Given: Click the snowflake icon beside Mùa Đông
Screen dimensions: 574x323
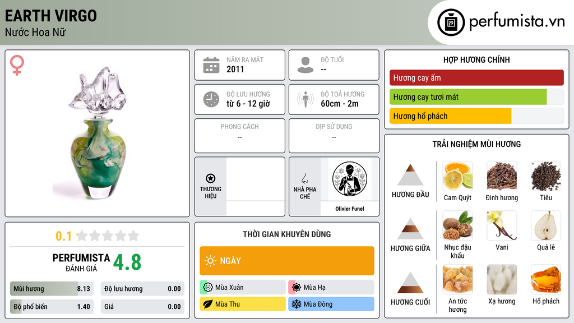Looking at the screenshot, I should (297, 304).
